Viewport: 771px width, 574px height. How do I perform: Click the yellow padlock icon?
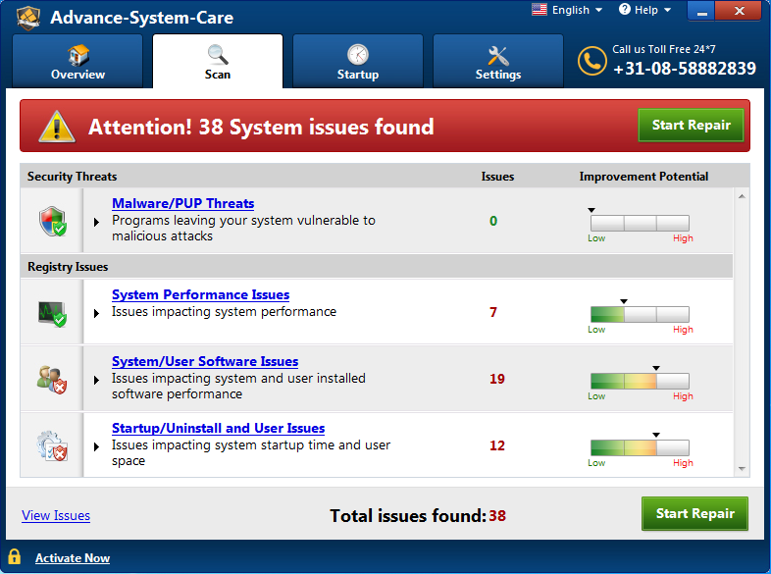(x=15, y=556)
